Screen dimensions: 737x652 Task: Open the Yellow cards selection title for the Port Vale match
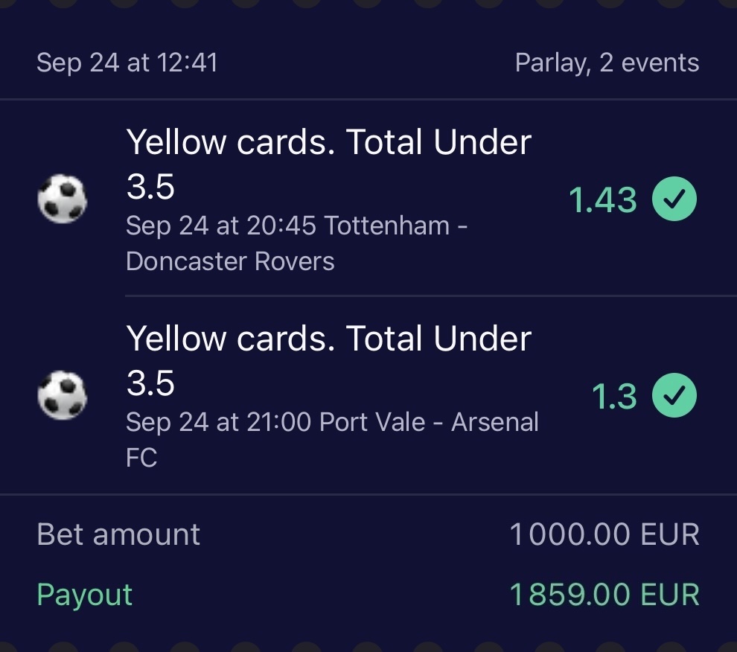pyautogui.click(x=328, y=360)
